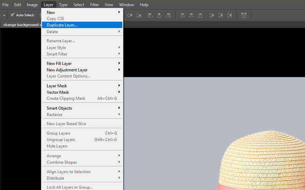The height and width of the screenshot is (190, 305).
Task: Expand the Arrange submenu
Action: [x=82, y=156]
